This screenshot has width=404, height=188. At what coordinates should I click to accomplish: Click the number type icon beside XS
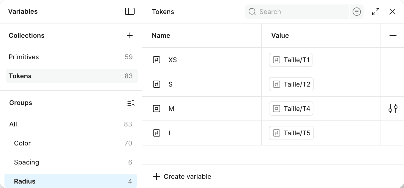tap(157, 60)
